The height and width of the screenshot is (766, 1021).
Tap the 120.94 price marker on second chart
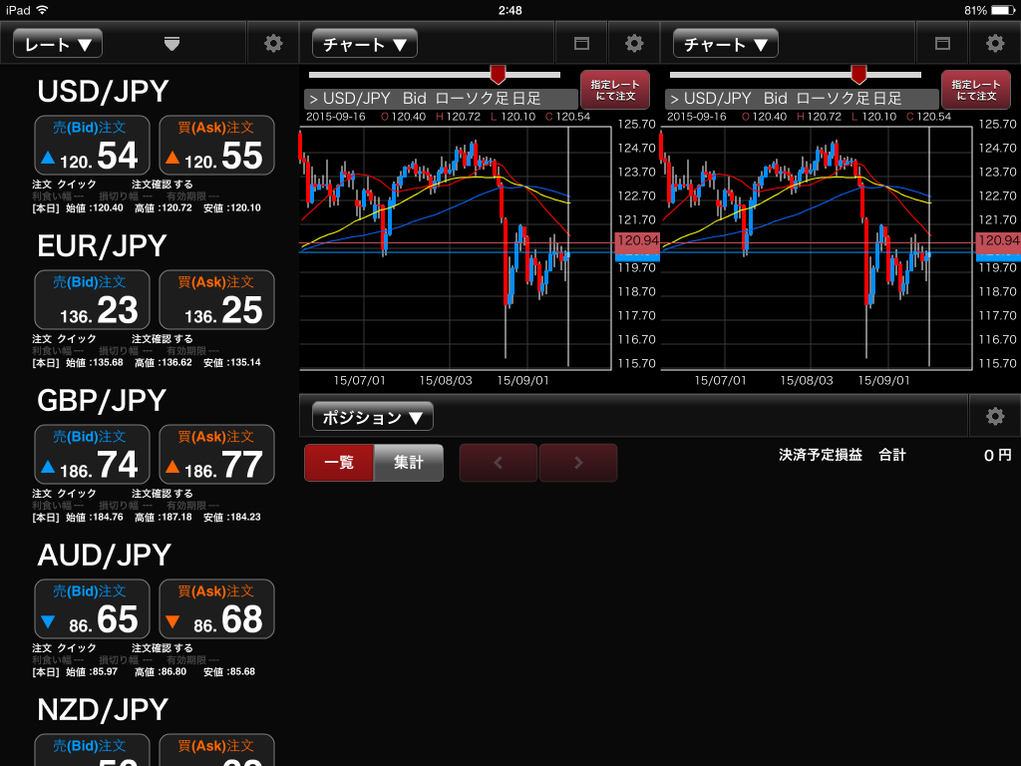(998, 241)
